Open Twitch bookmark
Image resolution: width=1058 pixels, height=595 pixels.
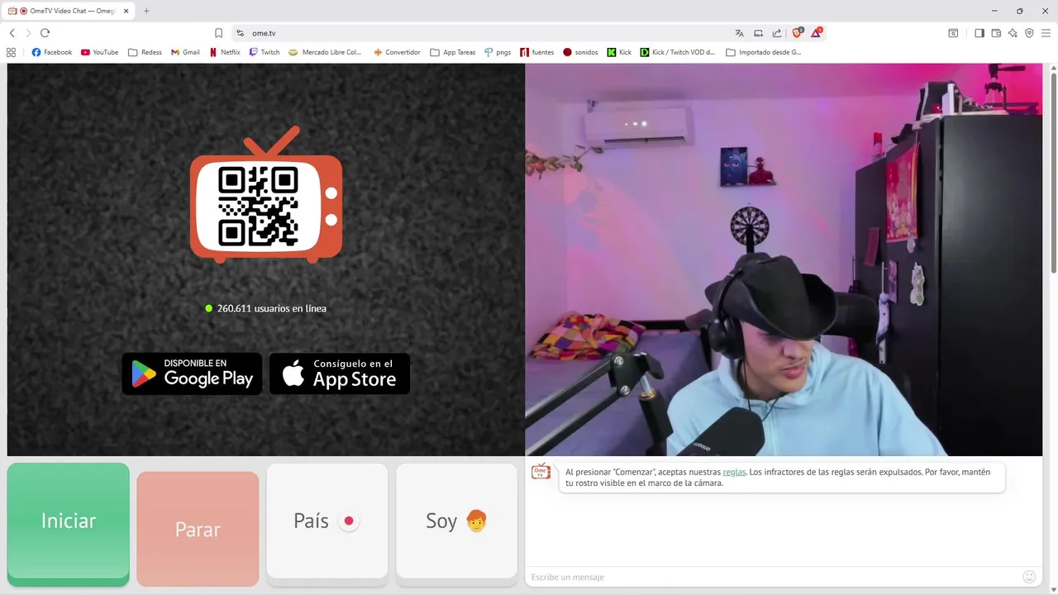tap(264, 52)
